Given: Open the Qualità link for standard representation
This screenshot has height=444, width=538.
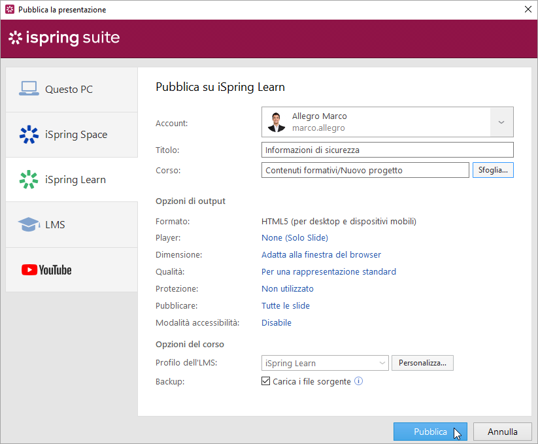Looking at the screenshot, I should tap(328, 272).
